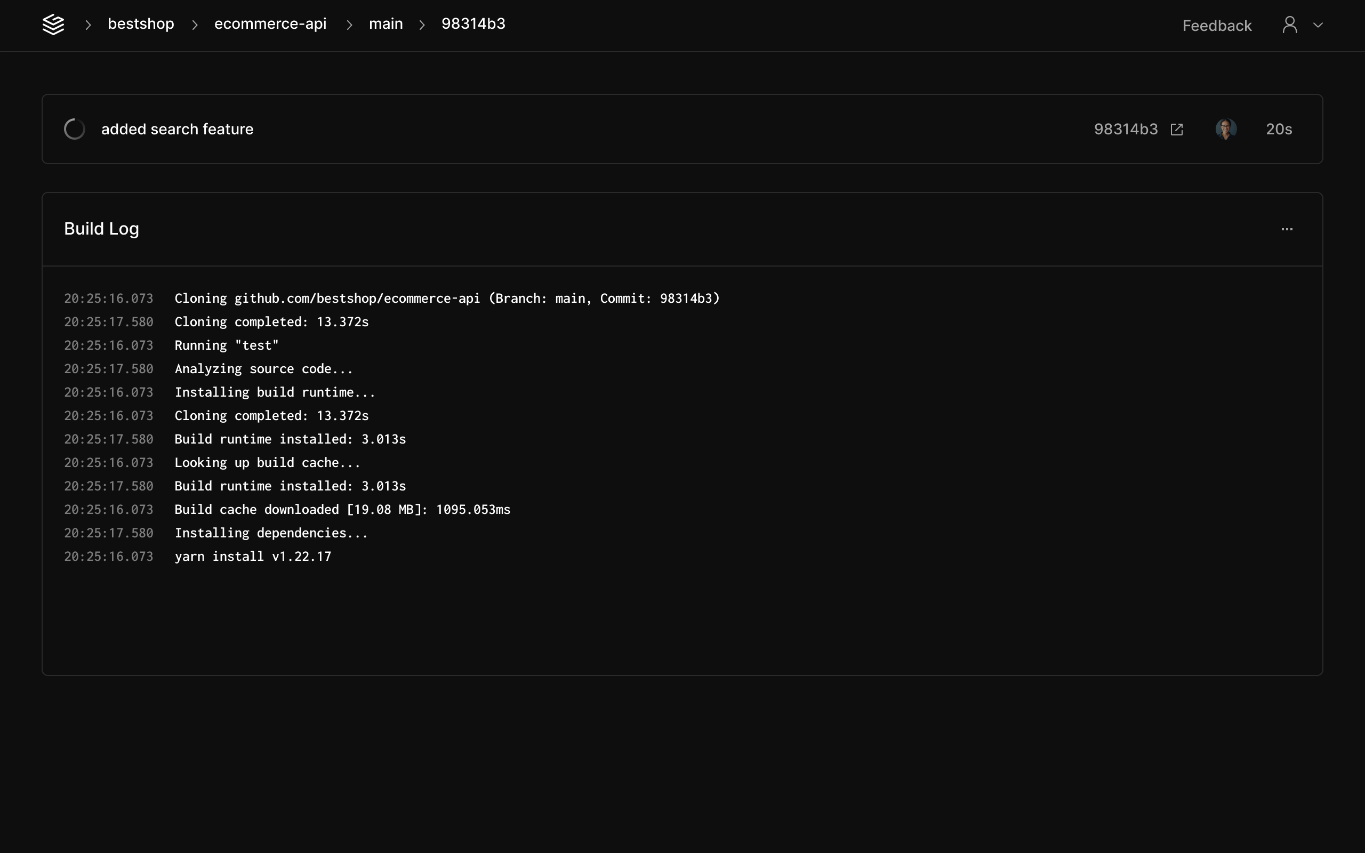This screenshot has width=1365, height=853.
Task: Go to the bestshop breadcrumb
Action: pyautogui.click(x=141, y=23)
